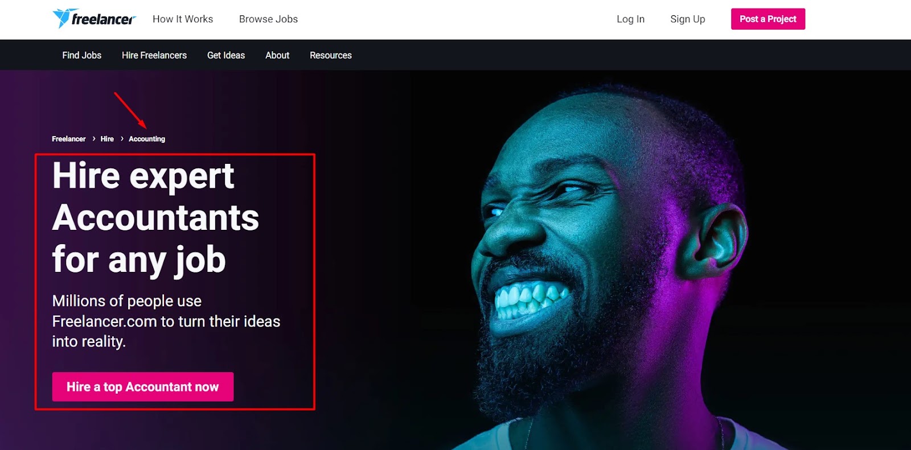The image size is (911, 450).
Task: Go to Browse Jobs
Action: [x=268, y=19]
